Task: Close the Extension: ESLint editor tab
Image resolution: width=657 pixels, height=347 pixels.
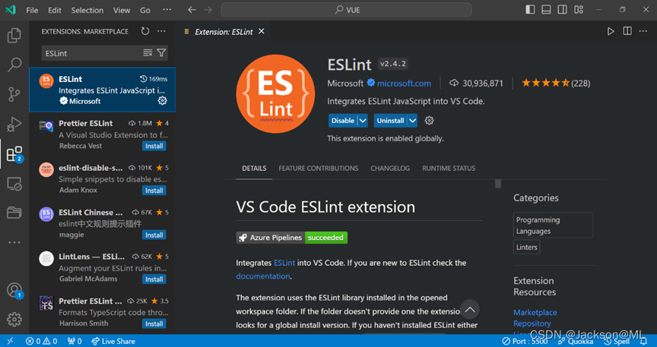Action: (x=262, y=31)
